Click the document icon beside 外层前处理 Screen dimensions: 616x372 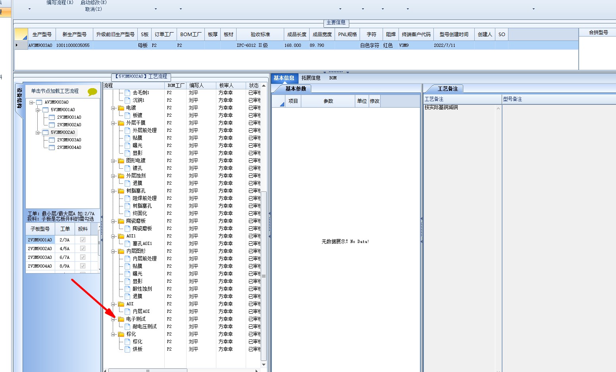[x=127, y=130]
